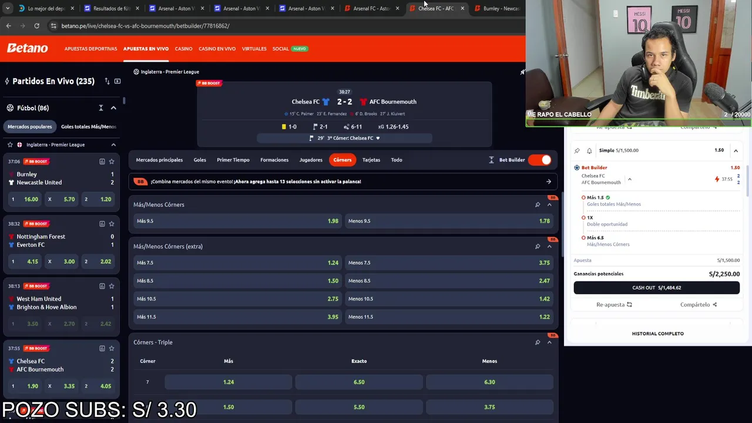Open Apuestas Deportivas menu

pyautogui.click(x=90, y=49)
